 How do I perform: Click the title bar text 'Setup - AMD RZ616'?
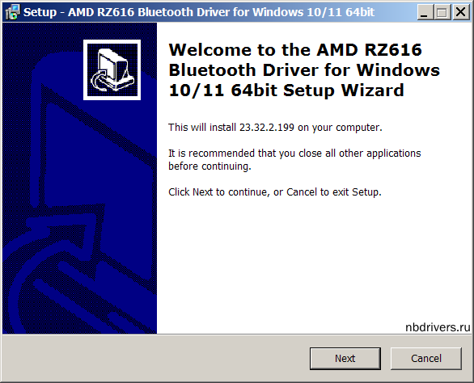[x=79, y=12]
